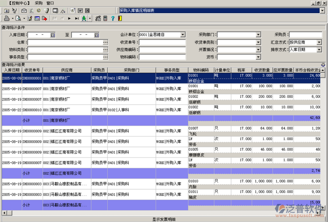Open the calendar picker for 入库日期 start date

click(52, 35)
